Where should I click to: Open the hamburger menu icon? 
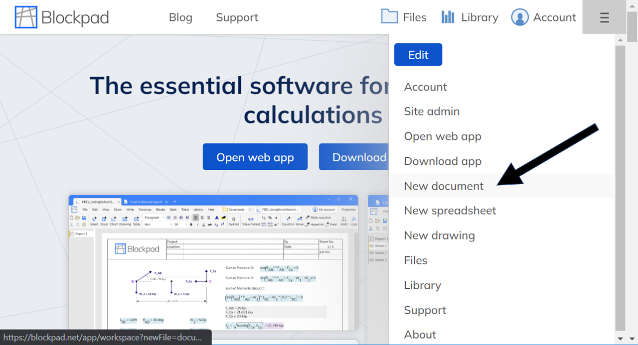coord(604,17)
